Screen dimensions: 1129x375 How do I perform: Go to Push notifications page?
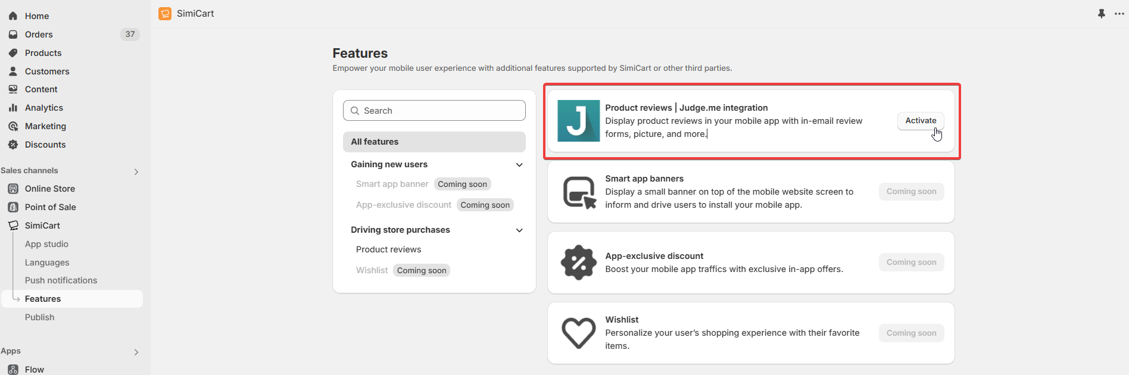point(61,280)
